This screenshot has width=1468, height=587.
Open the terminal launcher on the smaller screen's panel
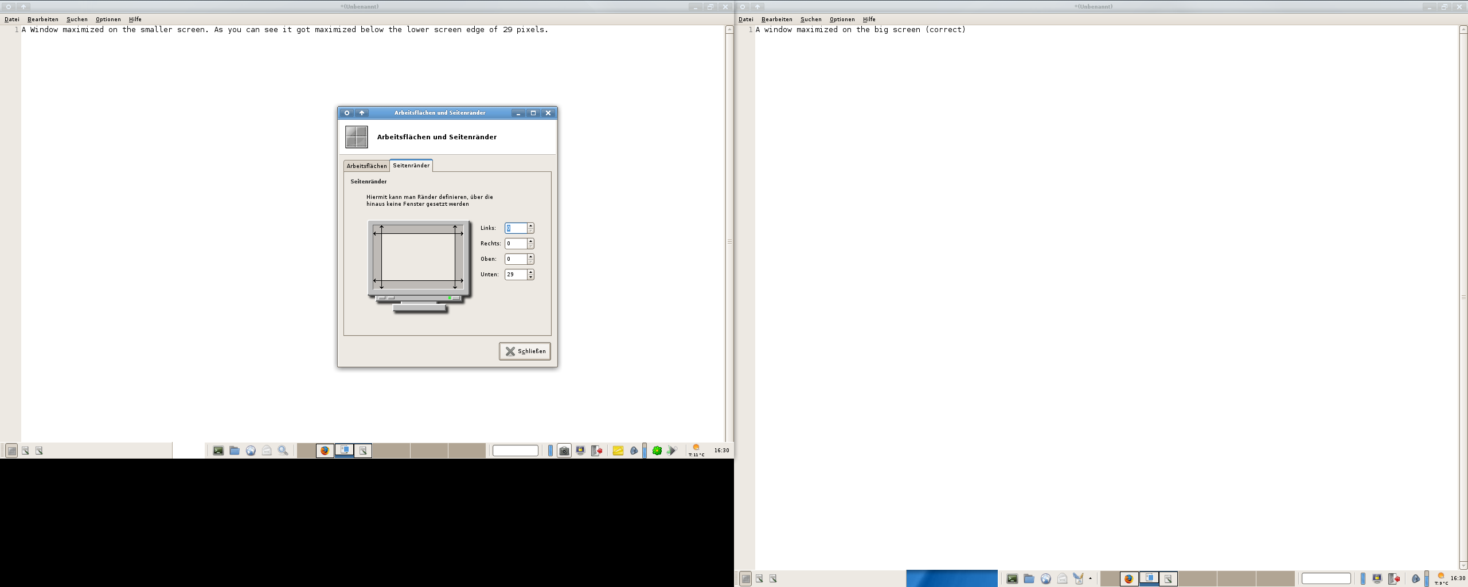(x=218, y=451)
